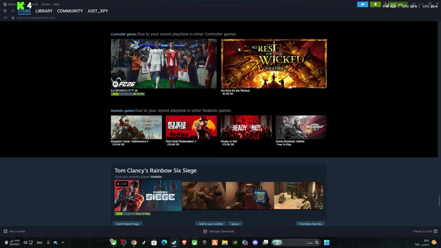441x248 pixels.
Task: Click the Controller games link
Action: click(x=124, y=34)
